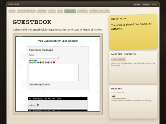This screenshot has width=166, height=124.
Task: Insert the dark green emoticon
Action: (41, 62)
